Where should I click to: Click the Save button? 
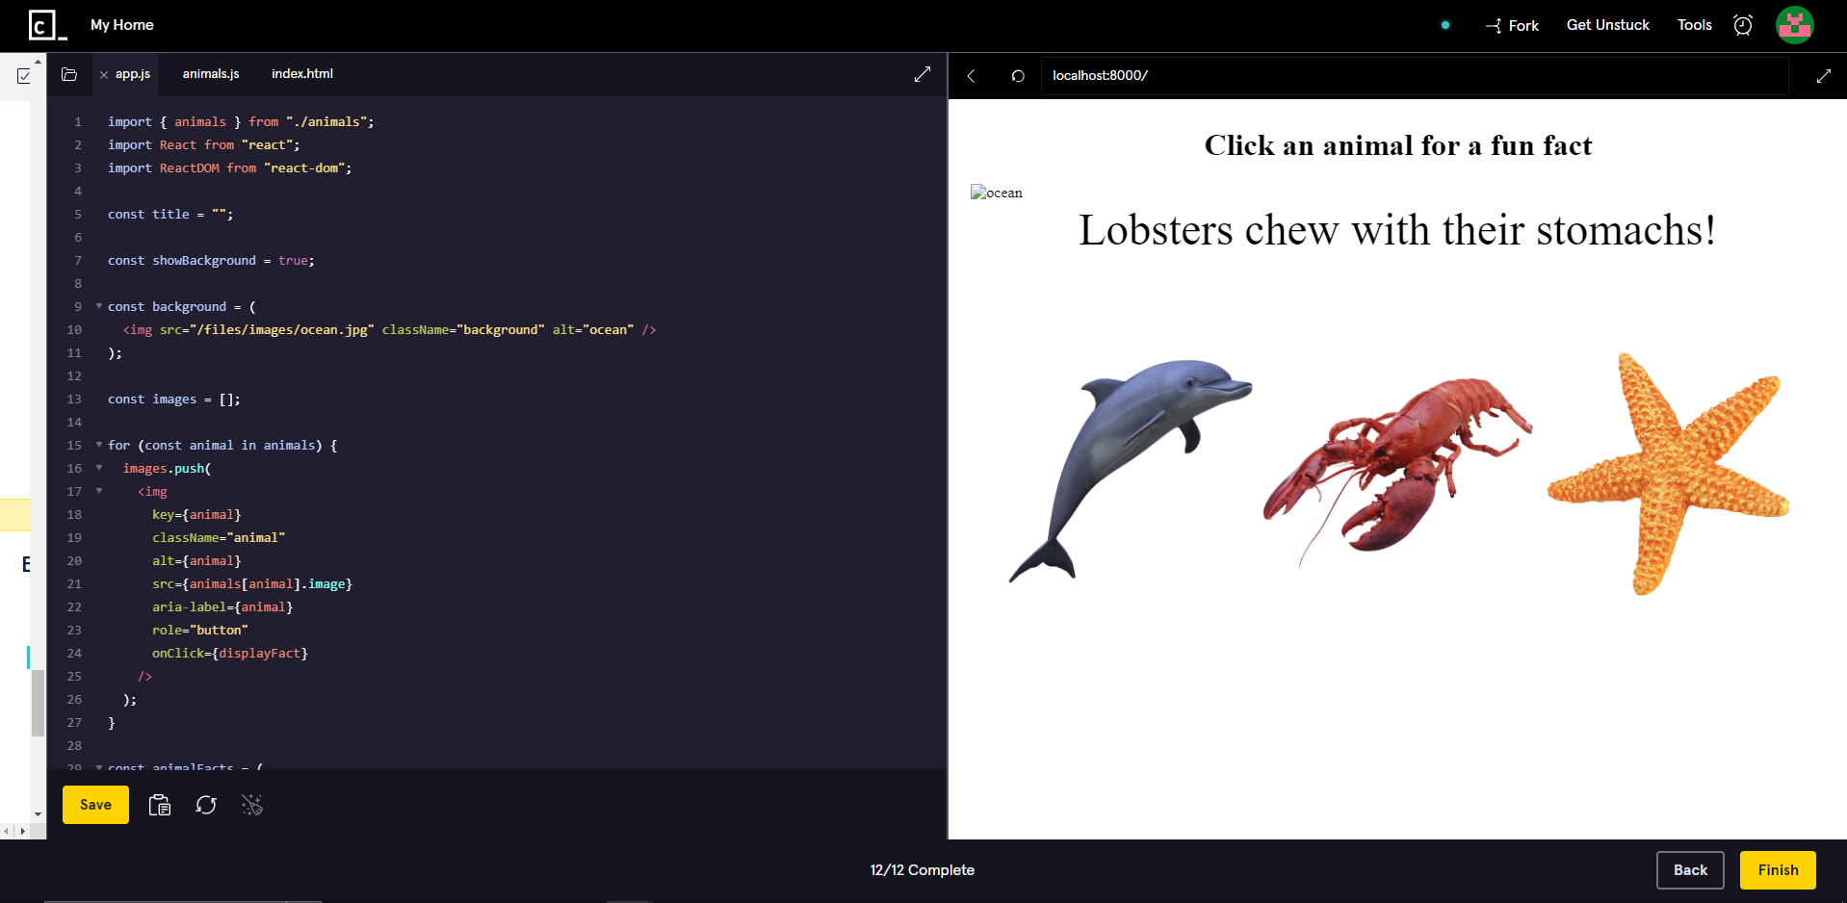tap(94, 805)
